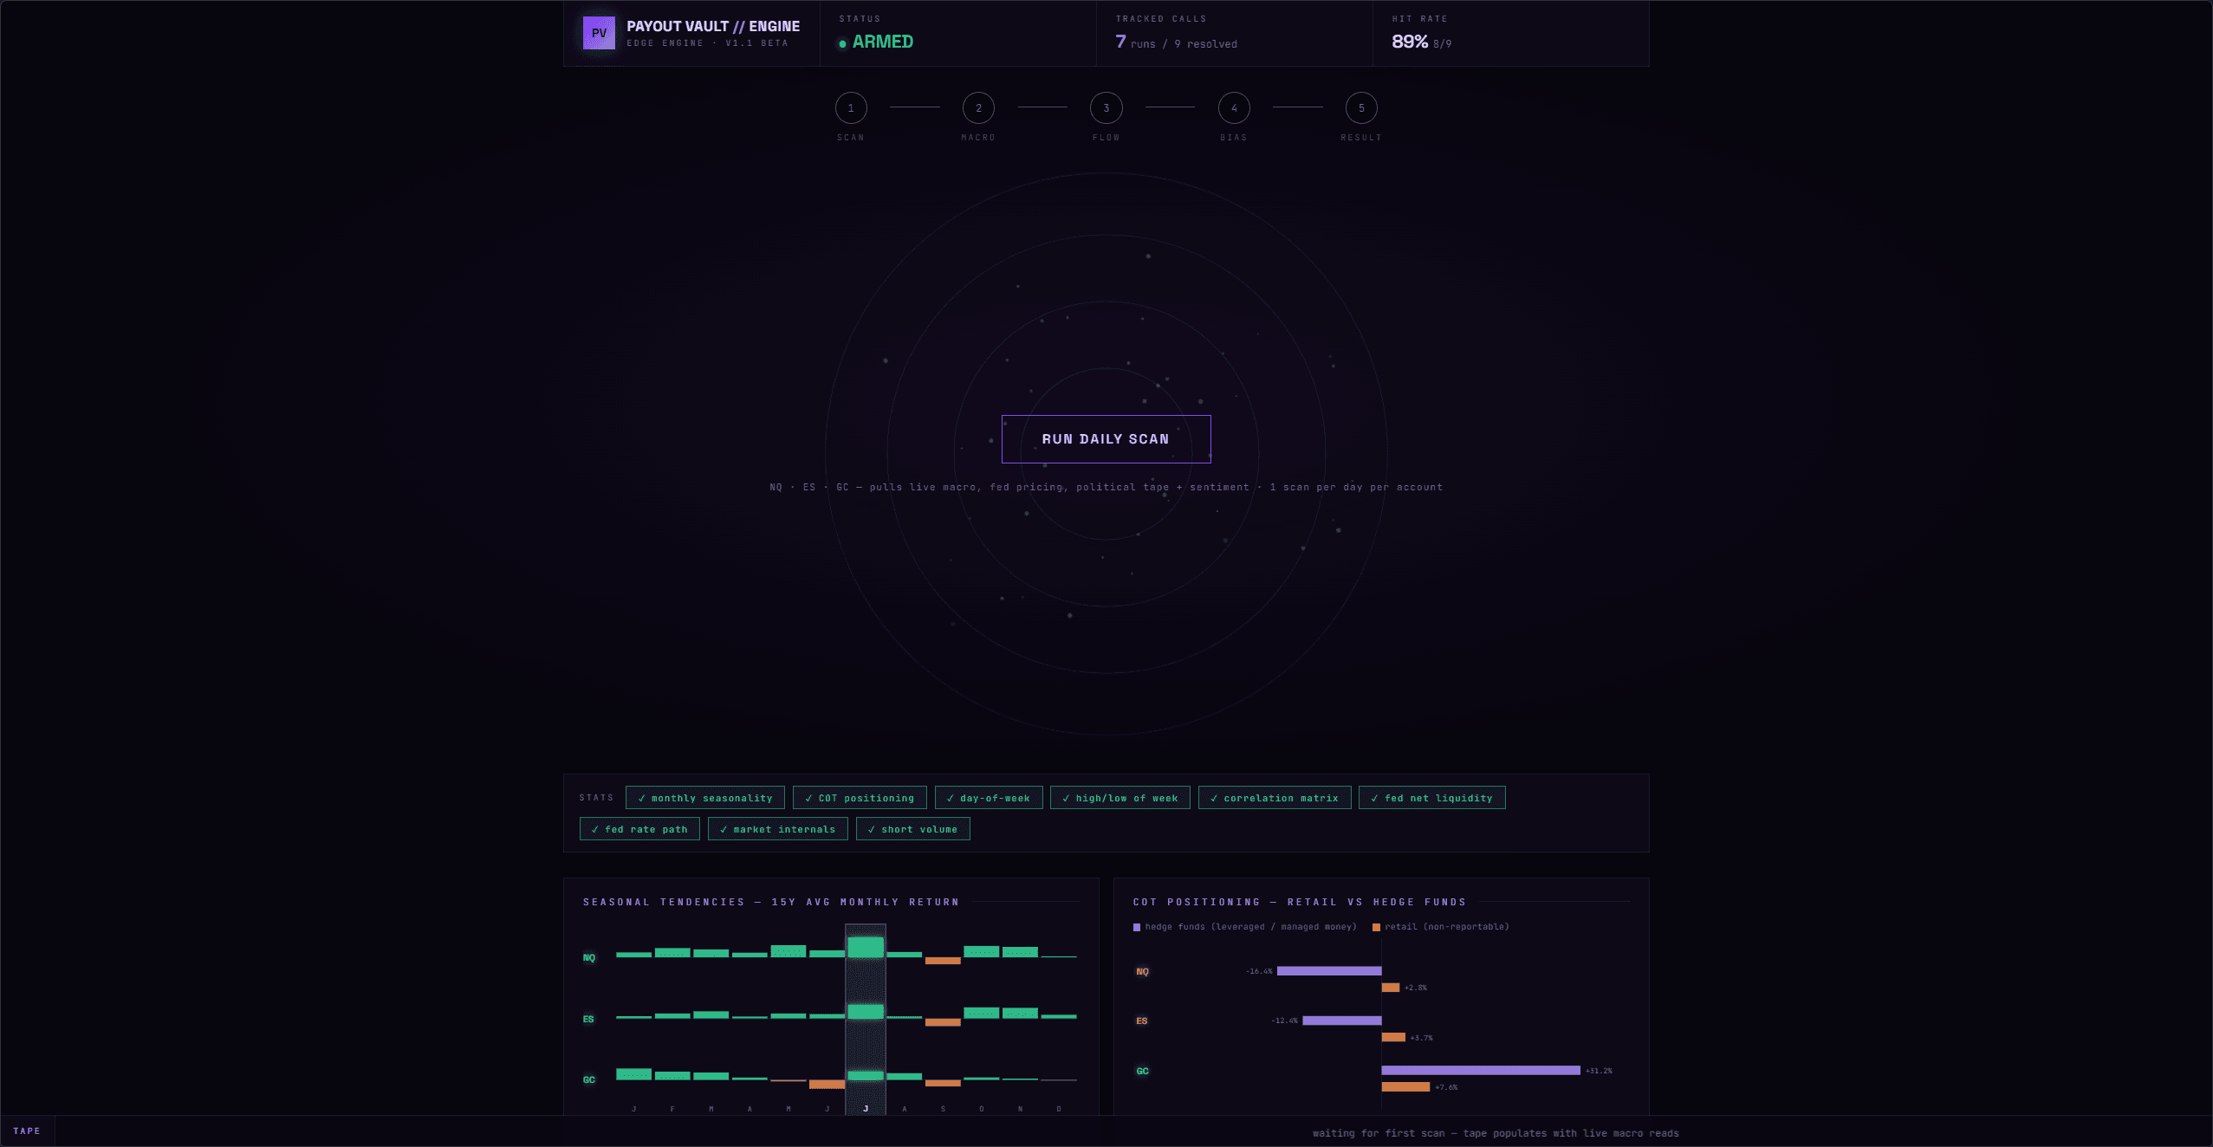Click the NQ row label in seasonal chart
Viewport: 2213px width, 1147px height.
589,958
